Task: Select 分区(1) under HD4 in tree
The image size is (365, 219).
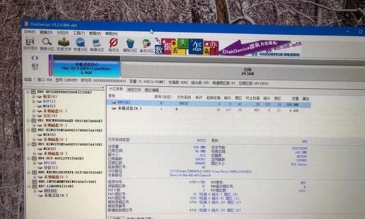Action: (x=51, y=168)
